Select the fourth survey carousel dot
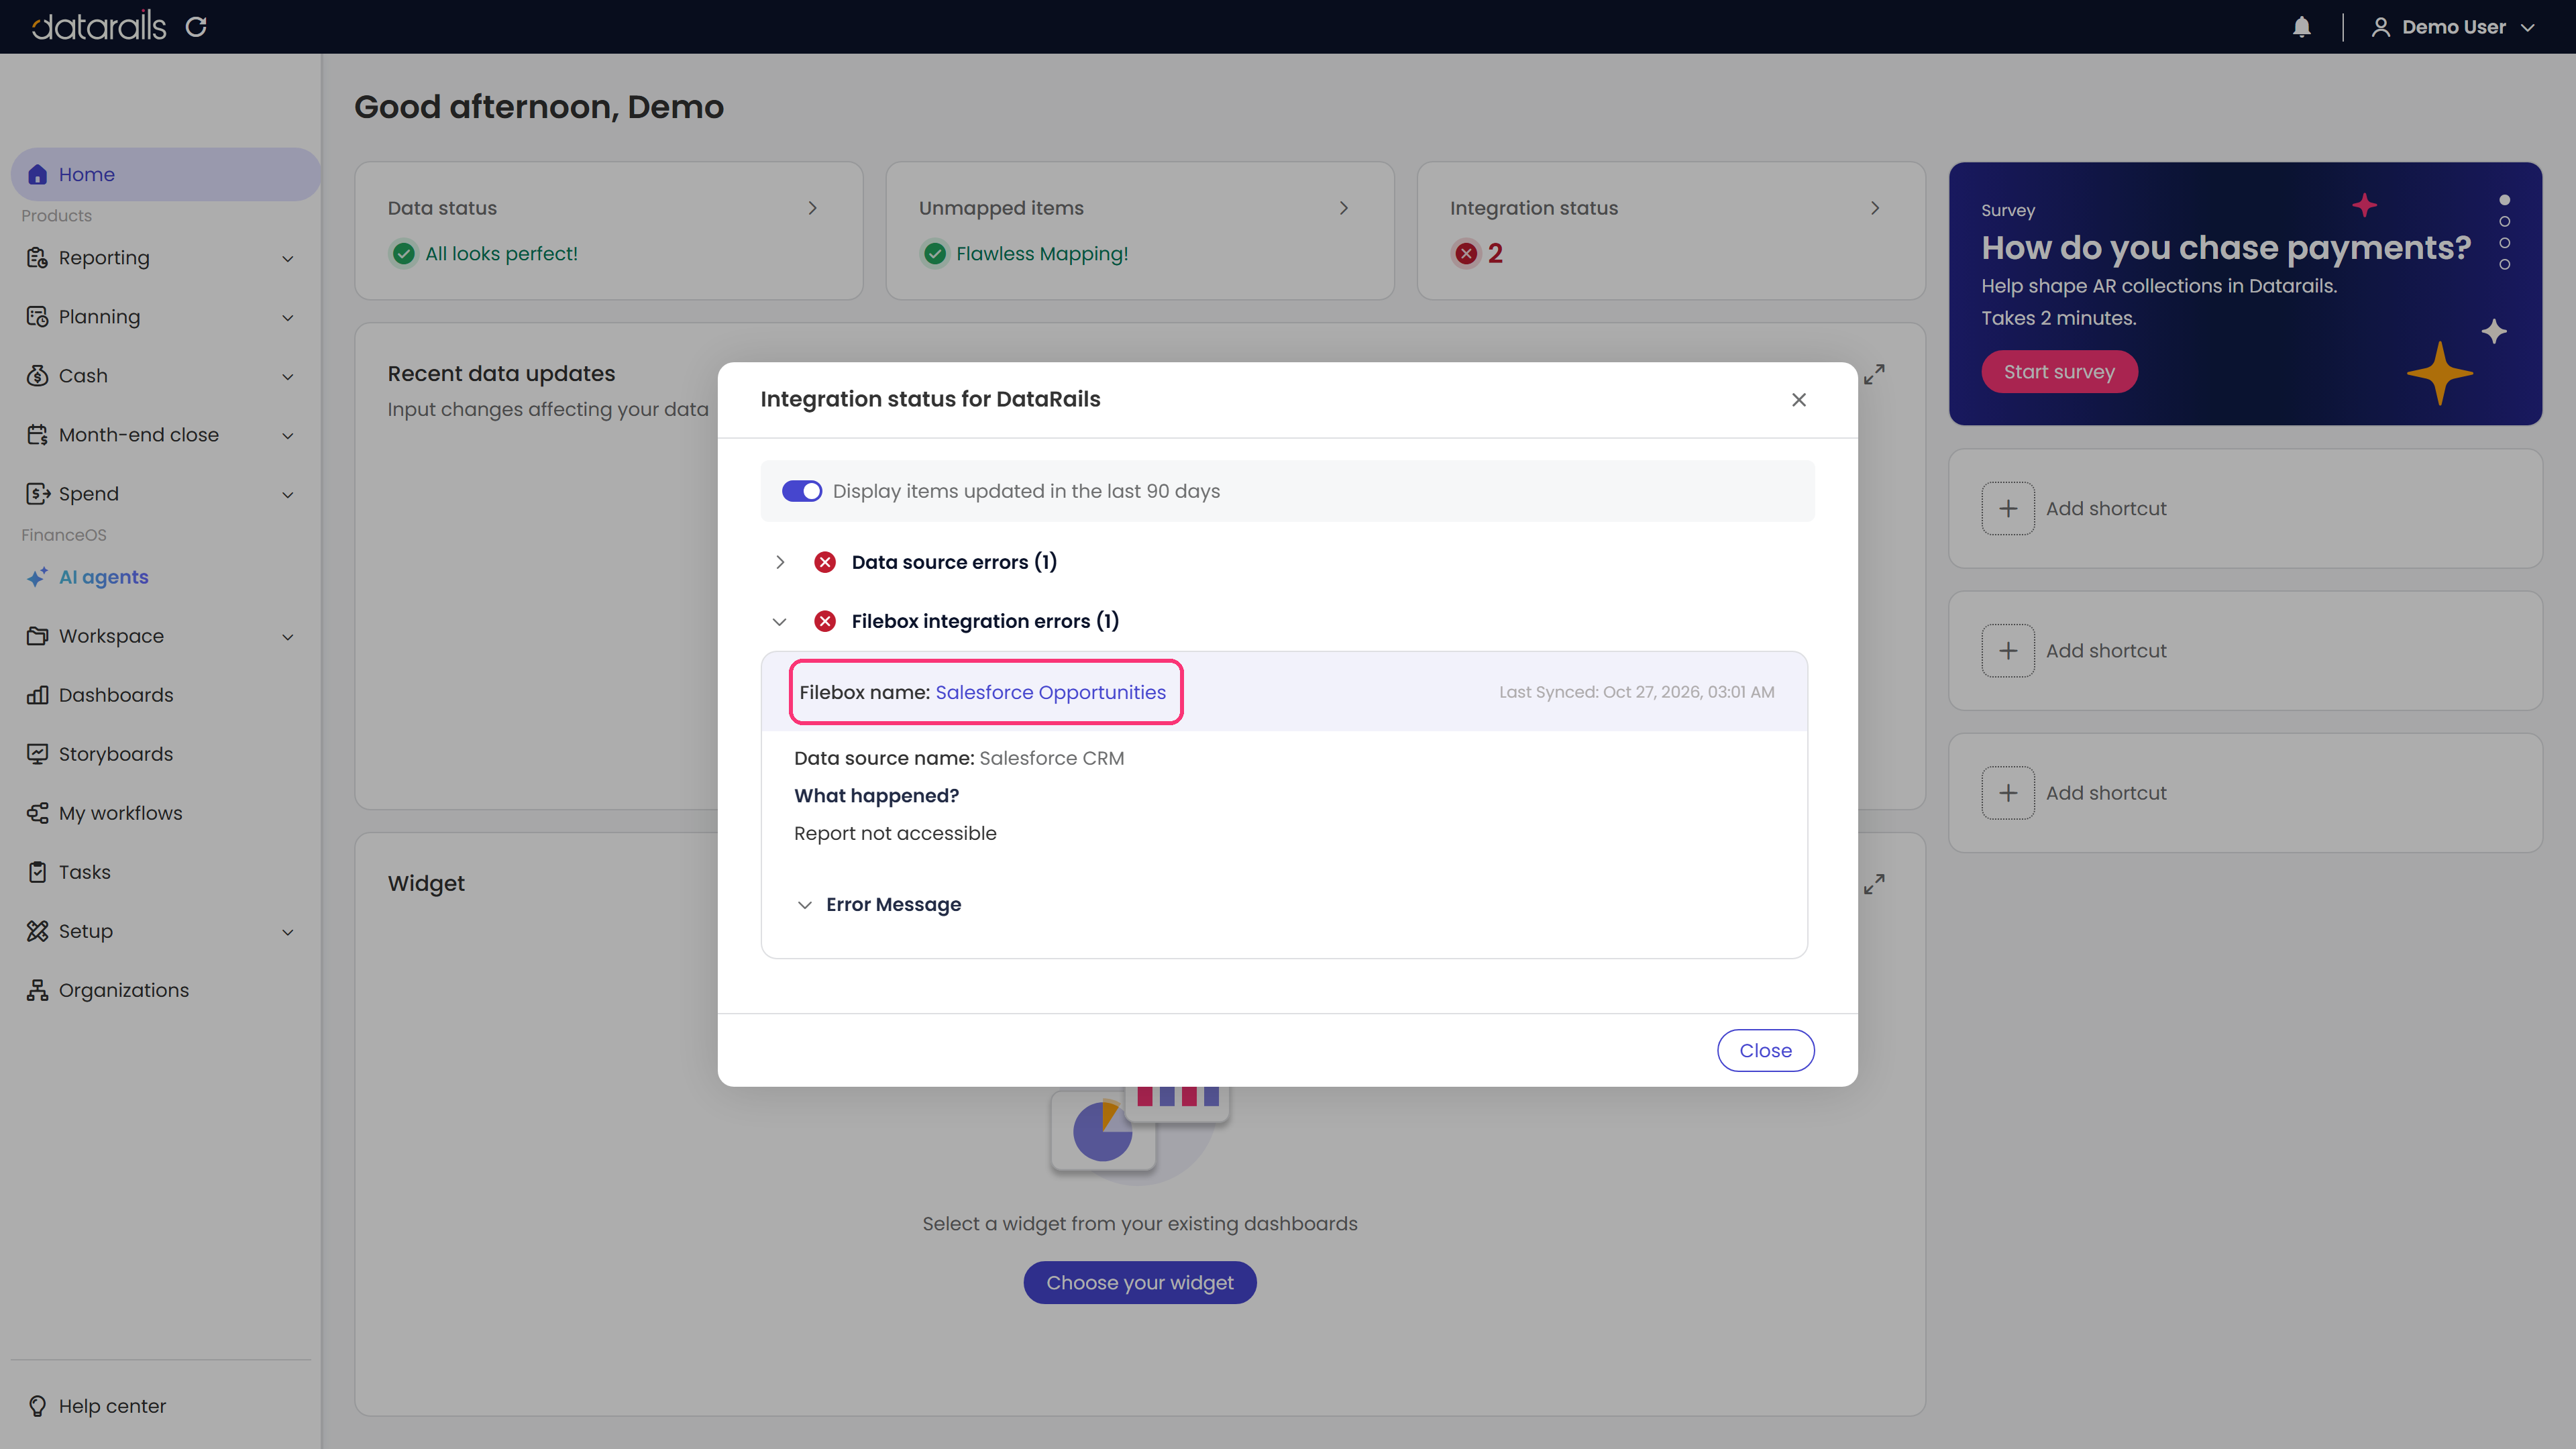The height and width of the screenshot is (1449, 2576). pos(2504,265)
